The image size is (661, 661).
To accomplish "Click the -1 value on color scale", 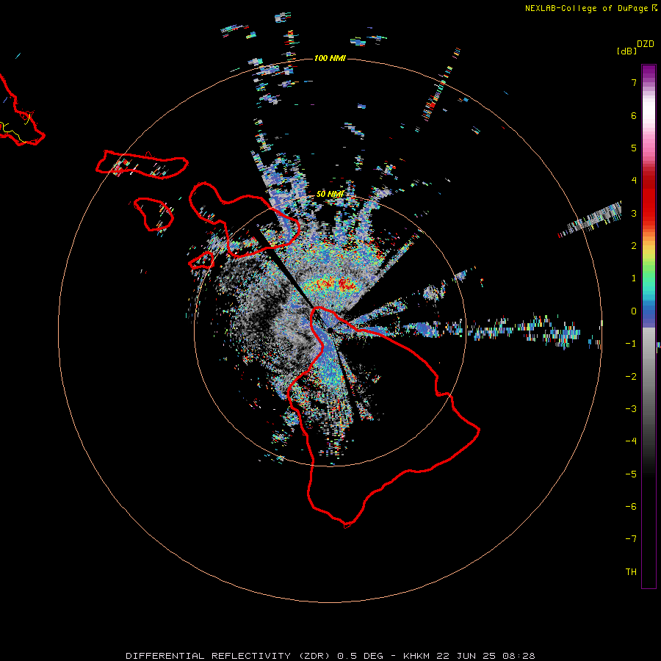I will pyautogui.click(x=631, y=344).
